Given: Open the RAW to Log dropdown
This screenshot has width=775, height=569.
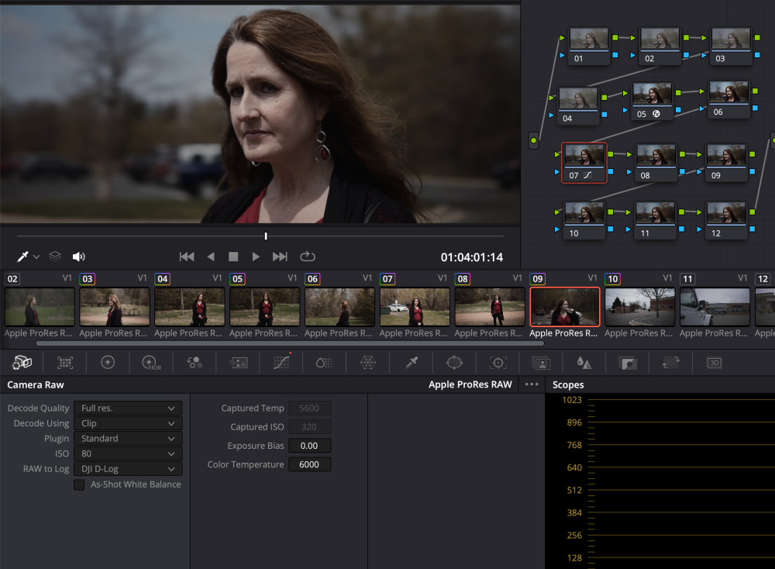Looking at the screenshot, I should 128,469.
